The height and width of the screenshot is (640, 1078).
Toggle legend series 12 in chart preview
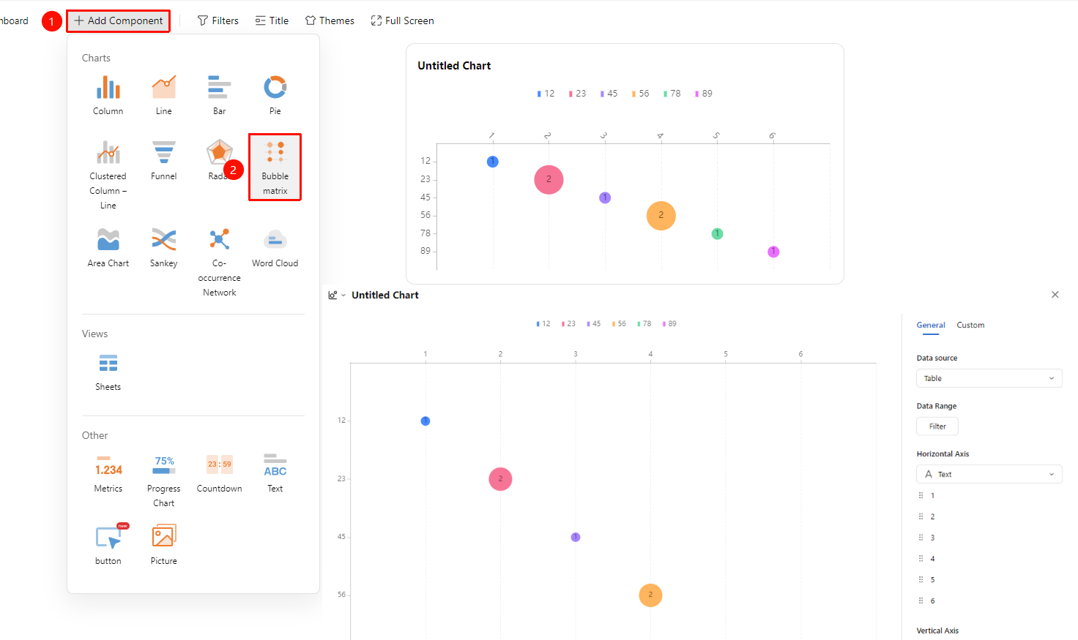point(546,94)
